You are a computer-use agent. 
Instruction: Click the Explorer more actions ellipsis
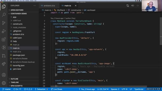click(x=35, y=6)
